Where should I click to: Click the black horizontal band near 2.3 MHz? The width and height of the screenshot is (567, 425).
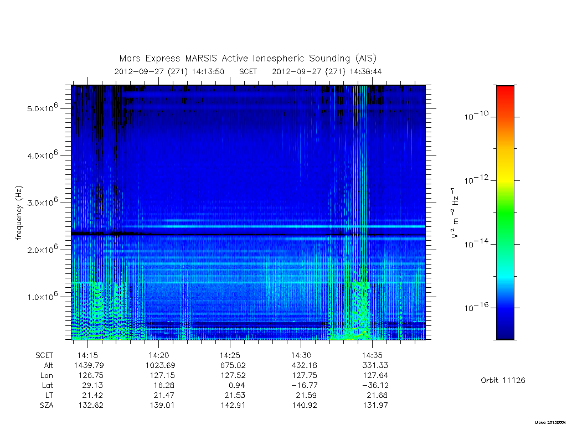coord(248,234)
